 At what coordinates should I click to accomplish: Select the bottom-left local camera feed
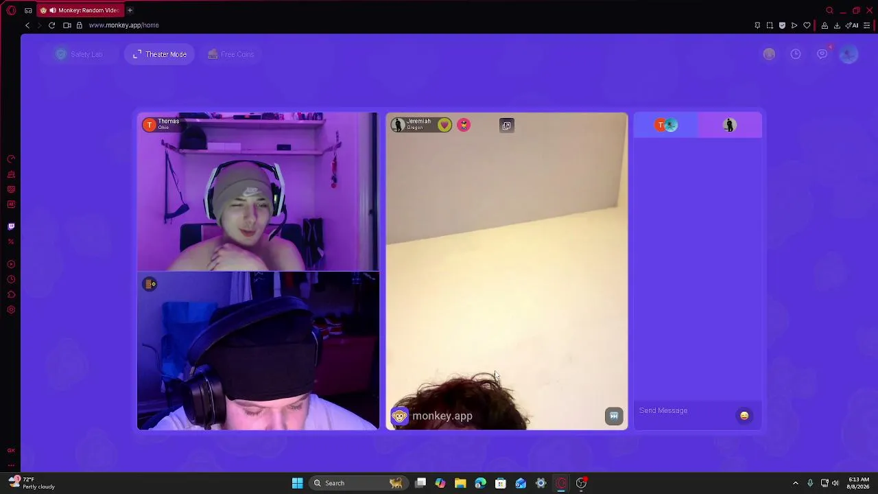point(258,351)
